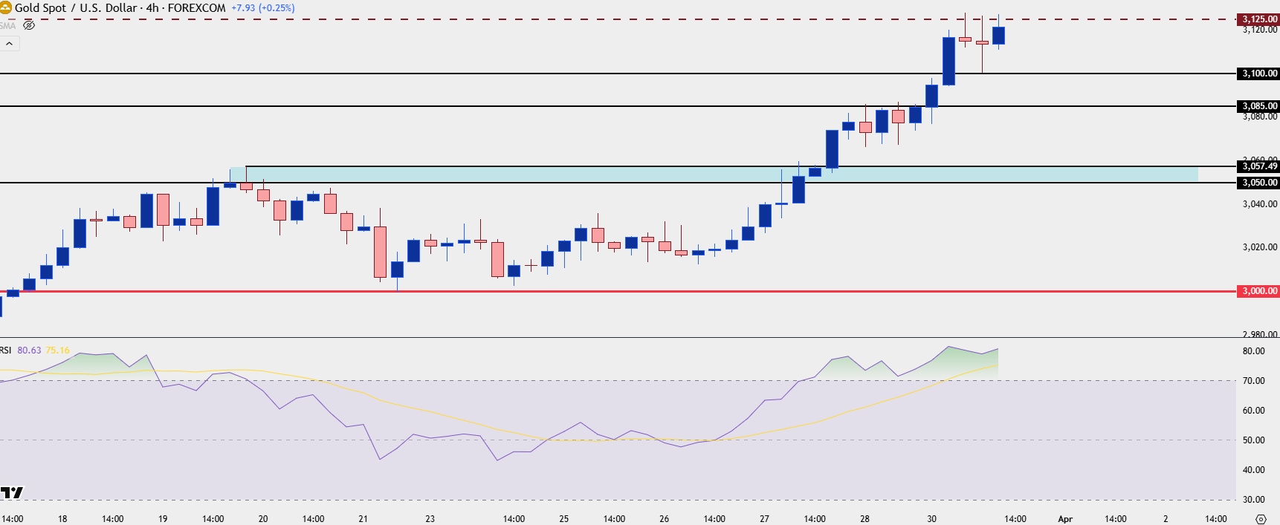This screenshot has width=1280, height=525.
Task: Show the hidden SMA indicator via eye icon
Action: 29,25
